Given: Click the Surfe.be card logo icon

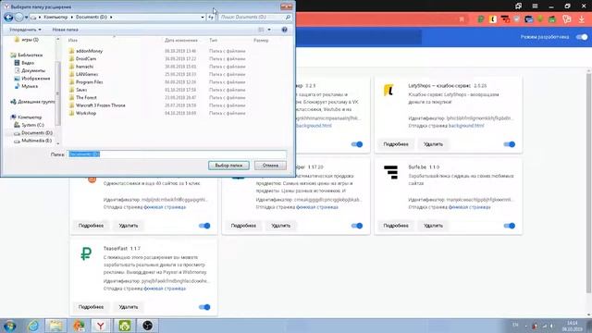Looking at the screenshot, I should [390, 172].
